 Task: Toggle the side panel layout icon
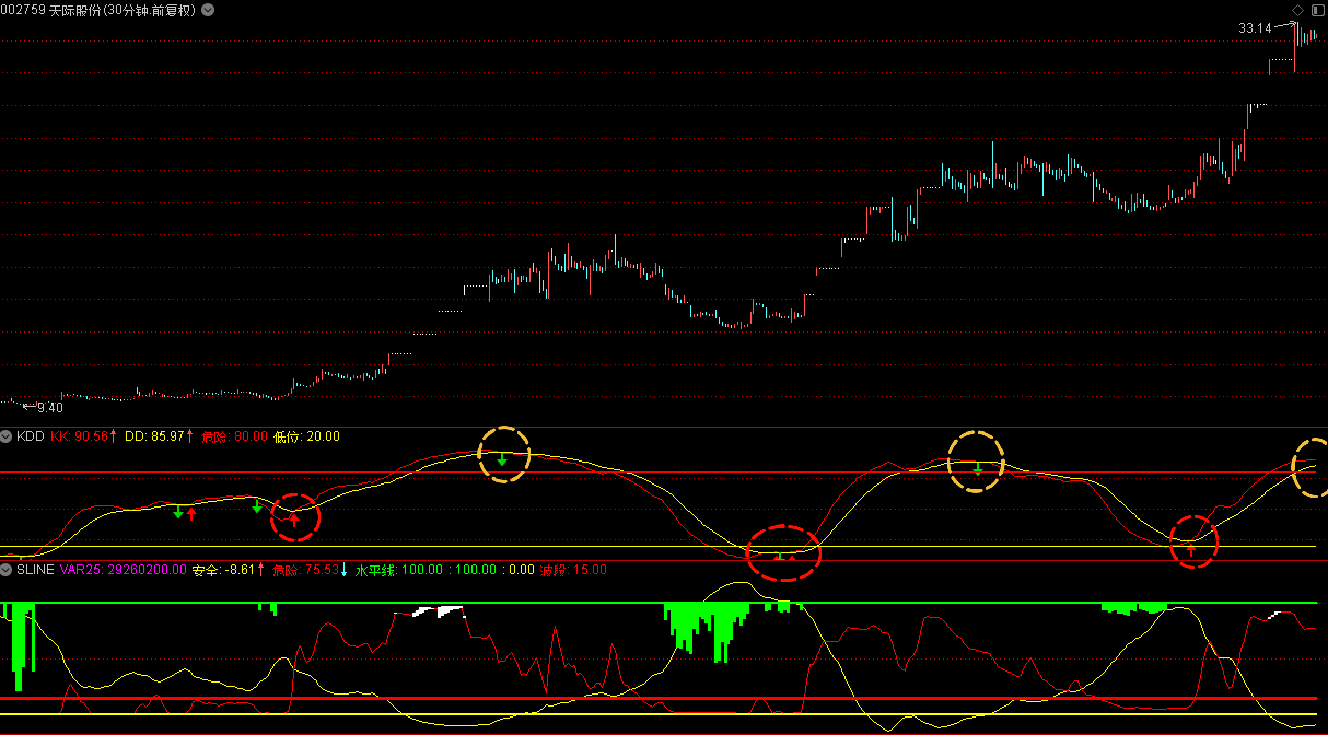[1318, 10]
